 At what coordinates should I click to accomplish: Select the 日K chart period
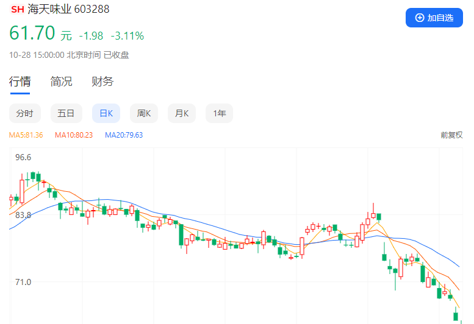(106, 113)
